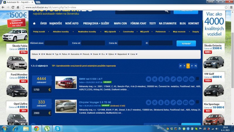Open the NOVÉ AUTO menu item
This screenshot has height=132, width=234.
point(72,23)
